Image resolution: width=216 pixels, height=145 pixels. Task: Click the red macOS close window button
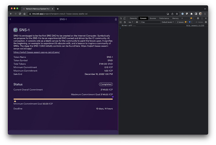click(12, 8)
